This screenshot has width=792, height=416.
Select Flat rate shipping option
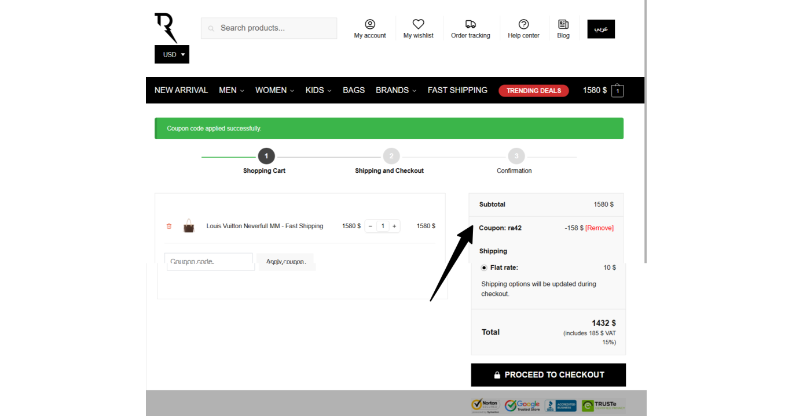pos(484,268)
